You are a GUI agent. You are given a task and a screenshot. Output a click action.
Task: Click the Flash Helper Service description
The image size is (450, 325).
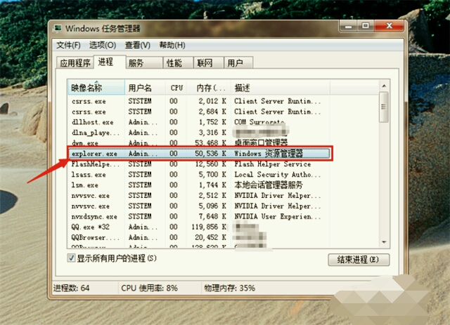pos(273,164)
